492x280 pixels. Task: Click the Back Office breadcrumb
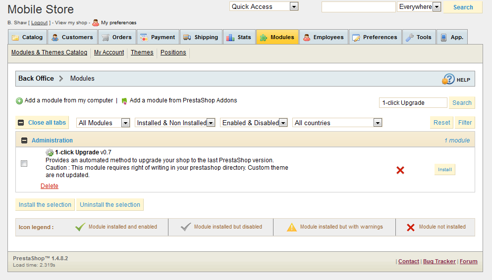click(x=36, y=78)
